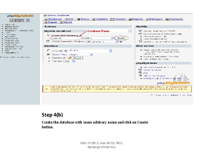Image resolution: width=203 pixels, height=152 pixels.
Task: Click the Server version icon in MySQL panel
Action: point(140,33)
